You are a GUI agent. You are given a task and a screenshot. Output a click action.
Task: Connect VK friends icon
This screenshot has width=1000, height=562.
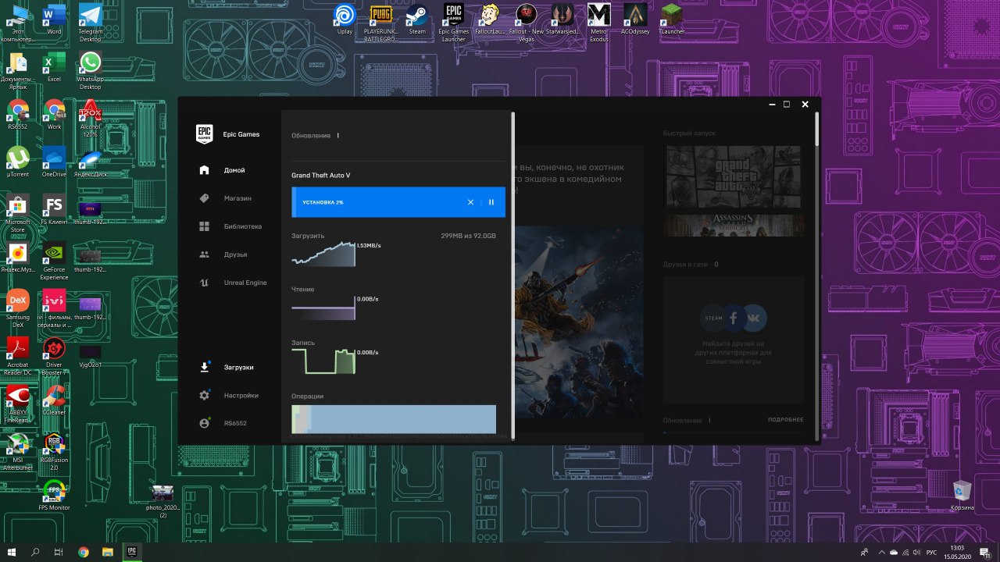(x=754, y=318)
